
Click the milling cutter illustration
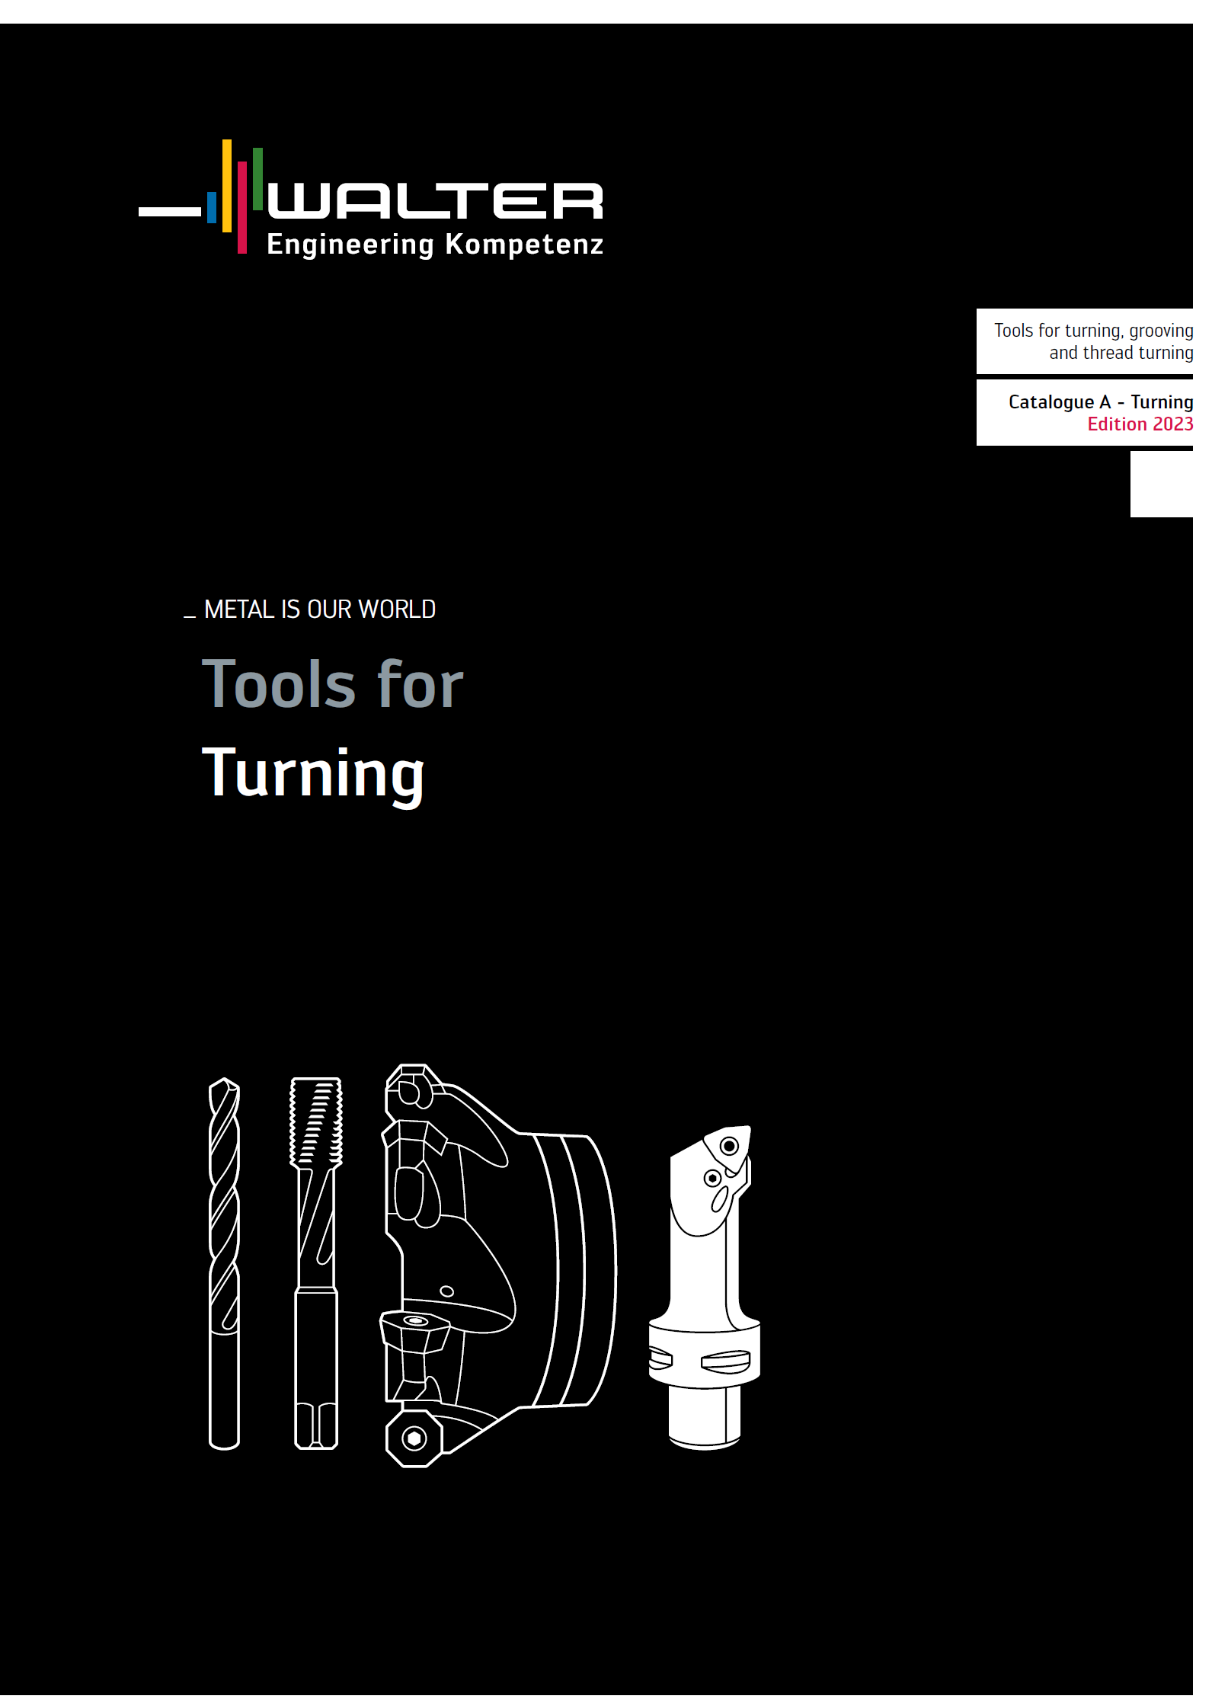click(x=498, y=1265)
